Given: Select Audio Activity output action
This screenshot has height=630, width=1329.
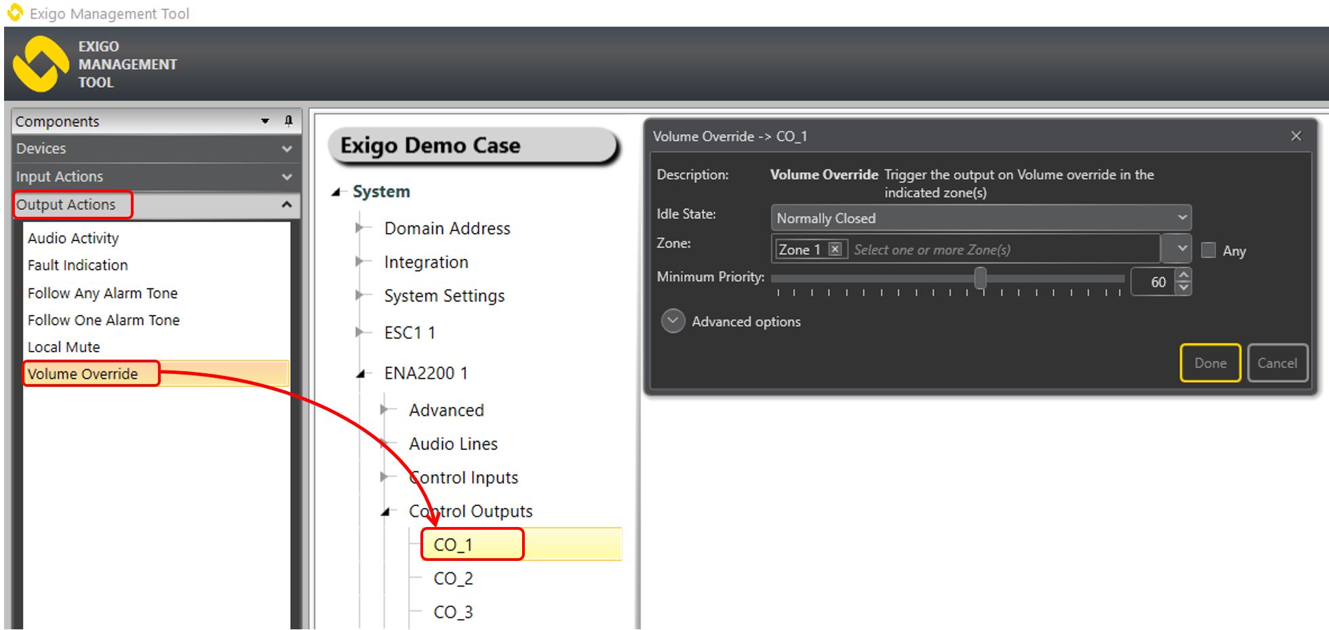Looking at the screenshot, I should (73, 238).
